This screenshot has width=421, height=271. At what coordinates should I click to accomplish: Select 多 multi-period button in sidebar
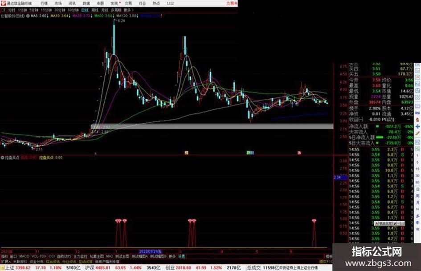[417, 216]
